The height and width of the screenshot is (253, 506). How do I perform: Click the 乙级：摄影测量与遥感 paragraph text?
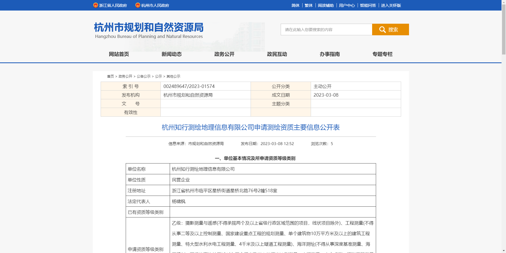pos(273,237)
